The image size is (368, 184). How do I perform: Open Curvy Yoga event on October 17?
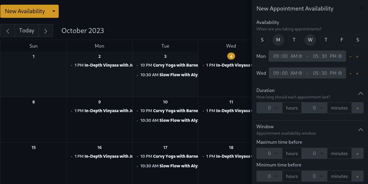coord(167,156)
